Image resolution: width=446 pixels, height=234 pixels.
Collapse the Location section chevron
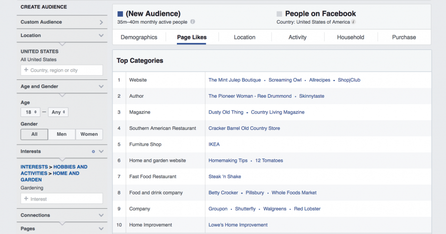tap(101, 36)
